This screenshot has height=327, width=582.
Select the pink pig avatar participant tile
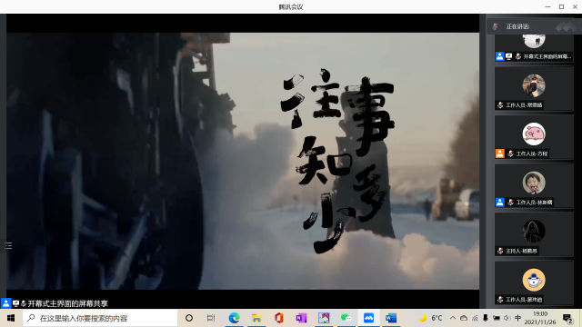click(x=534, y=137)
